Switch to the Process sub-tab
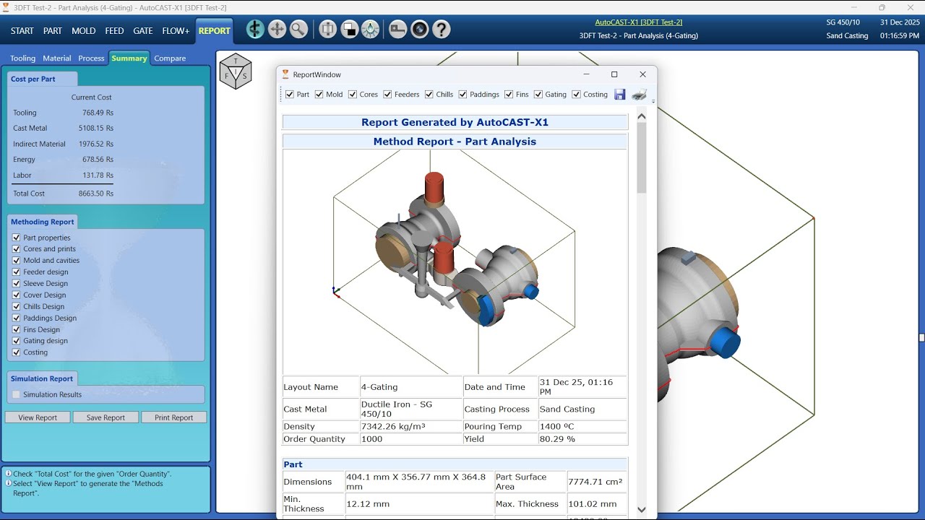This screenshot has width=925, height=520. 91,58
